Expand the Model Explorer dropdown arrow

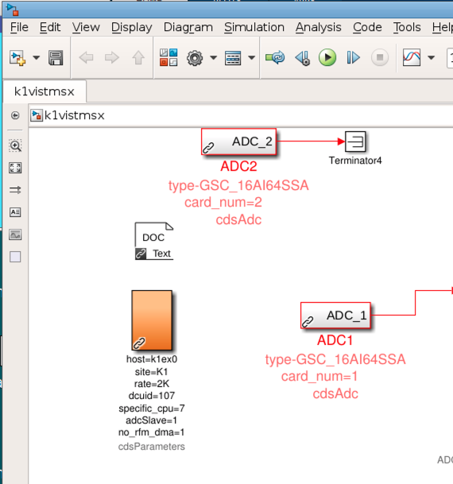[252, 58]
